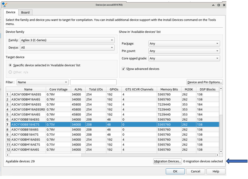Roll up the Device dialog window
248x179 pixels.
(213, 5)
